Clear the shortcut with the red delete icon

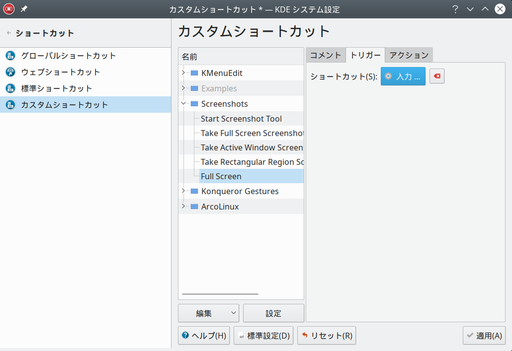437,76
